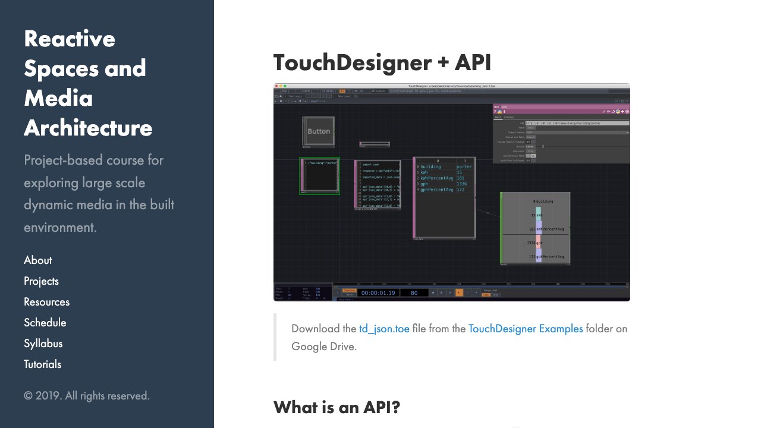Open the Projects page

(41, 281)
